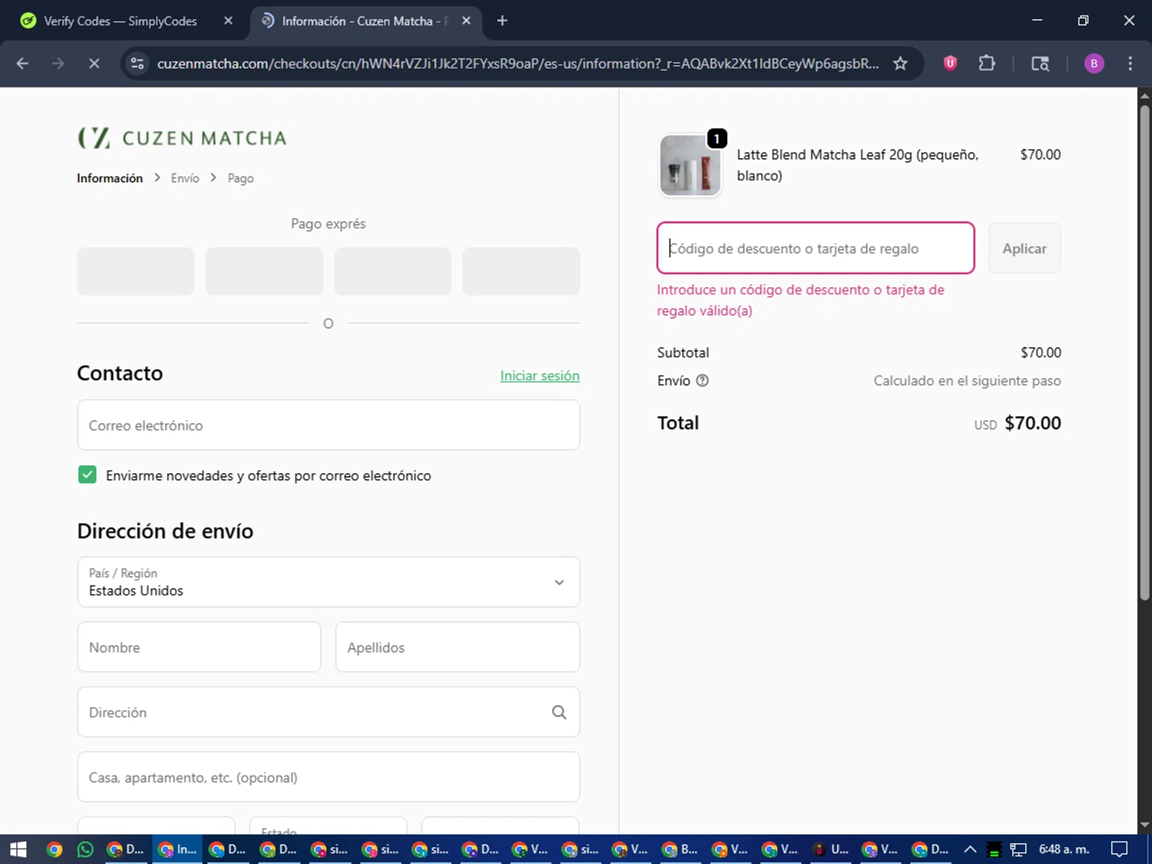This screenshot has height=864, width=1152.
Task: Open WhatsApp from the taskbar
Action: click(85, 849)
